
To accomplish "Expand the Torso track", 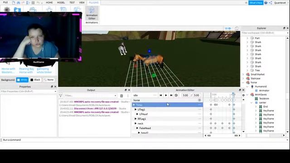I will pyautogui.click(x=134, y=105).
